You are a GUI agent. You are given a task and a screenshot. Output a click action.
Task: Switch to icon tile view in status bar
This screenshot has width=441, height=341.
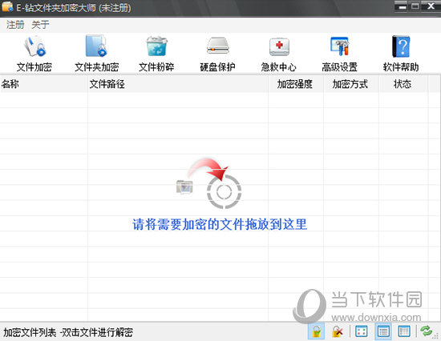361,331
